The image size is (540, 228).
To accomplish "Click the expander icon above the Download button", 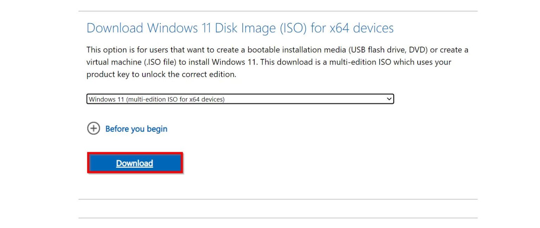I will point(94,129).
